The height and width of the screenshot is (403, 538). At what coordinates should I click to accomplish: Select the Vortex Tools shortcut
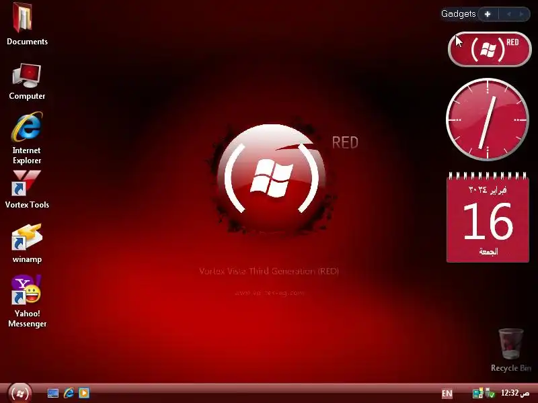click(x=26, y=183)
